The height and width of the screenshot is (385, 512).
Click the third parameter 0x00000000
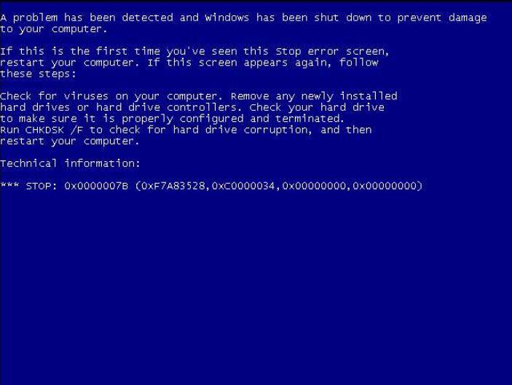[x=314, y=186]
